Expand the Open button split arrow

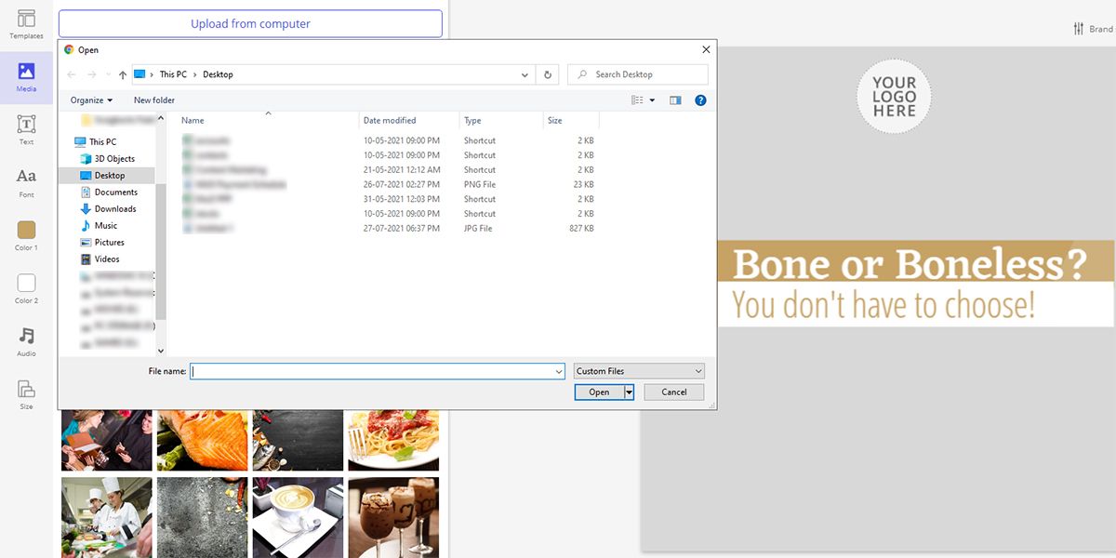(629, 392)
